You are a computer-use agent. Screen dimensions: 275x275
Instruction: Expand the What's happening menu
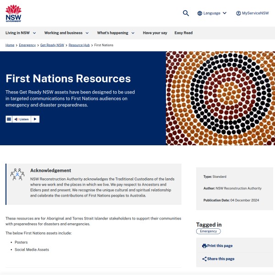[x=115, y=33]
